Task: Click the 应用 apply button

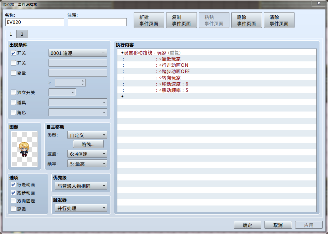Action: tap(309, 225)
